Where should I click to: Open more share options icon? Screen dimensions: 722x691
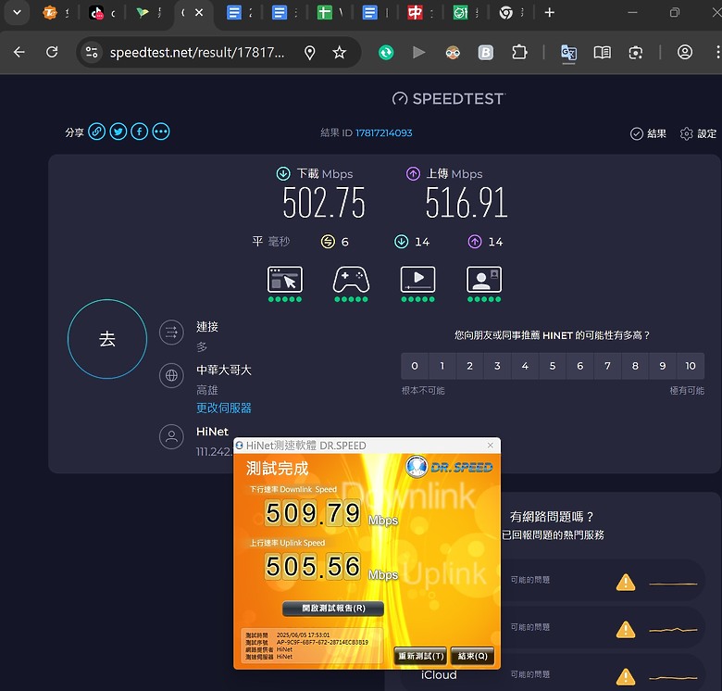coord(161,132)
